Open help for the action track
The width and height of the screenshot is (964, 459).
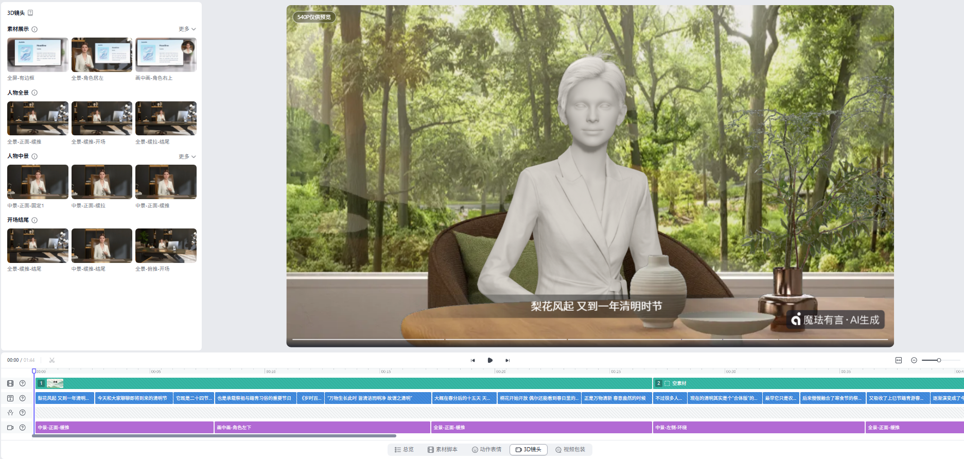[x=23, y=413]
